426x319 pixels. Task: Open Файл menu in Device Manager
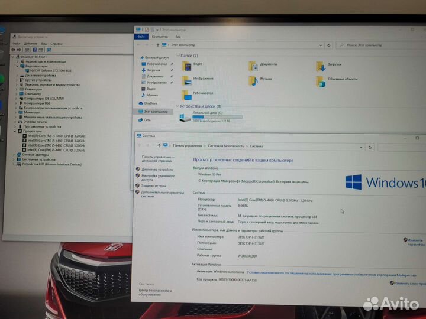16,43
